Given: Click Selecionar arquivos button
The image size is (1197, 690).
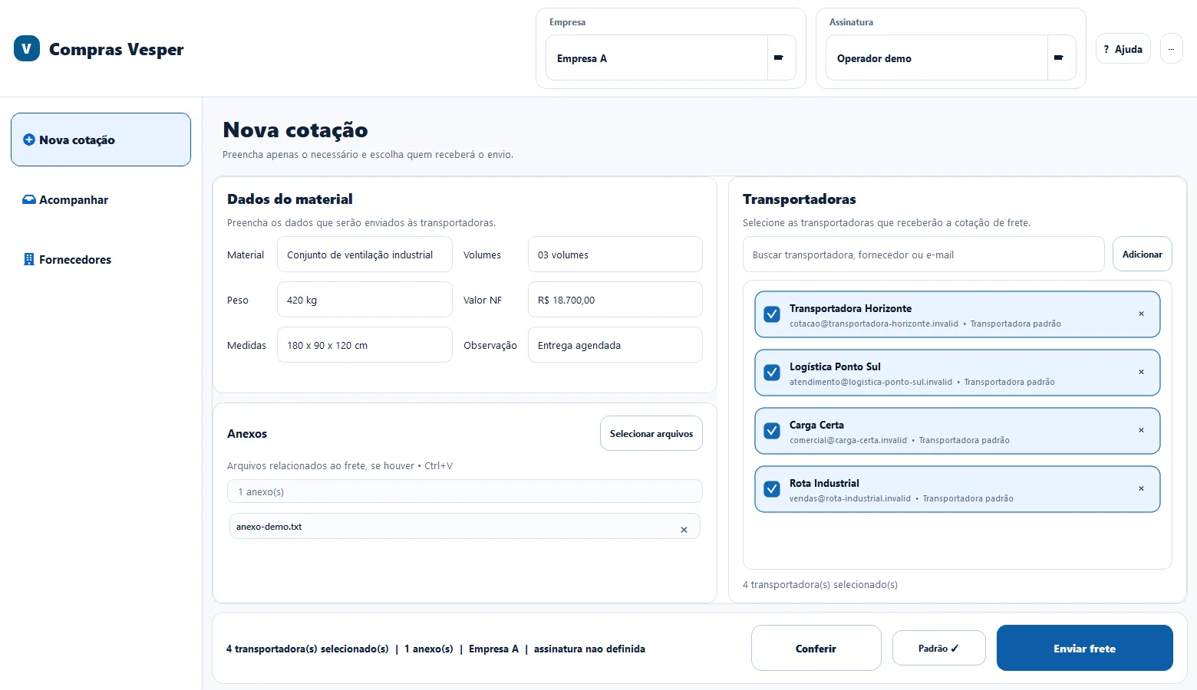Looking at the screenshot, I should pyautogui.click(x=651, y=433).
